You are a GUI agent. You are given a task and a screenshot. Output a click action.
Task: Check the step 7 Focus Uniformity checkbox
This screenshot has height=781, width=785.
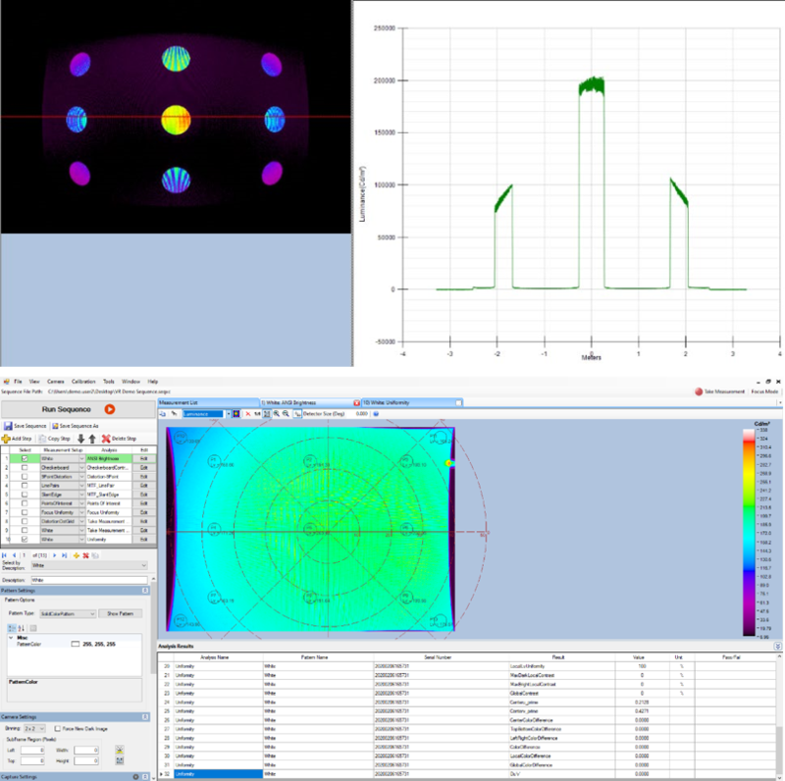coord(25,512)
